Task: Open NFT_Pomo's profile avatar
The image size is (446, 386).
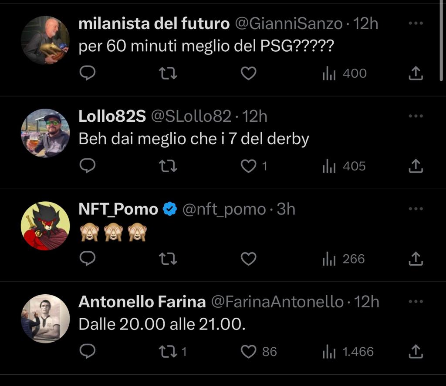Action: point(45,226)
